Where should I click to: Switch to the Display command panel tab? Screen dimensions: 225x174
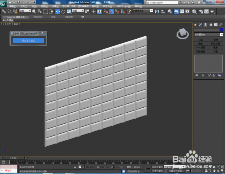coord(216,25)
